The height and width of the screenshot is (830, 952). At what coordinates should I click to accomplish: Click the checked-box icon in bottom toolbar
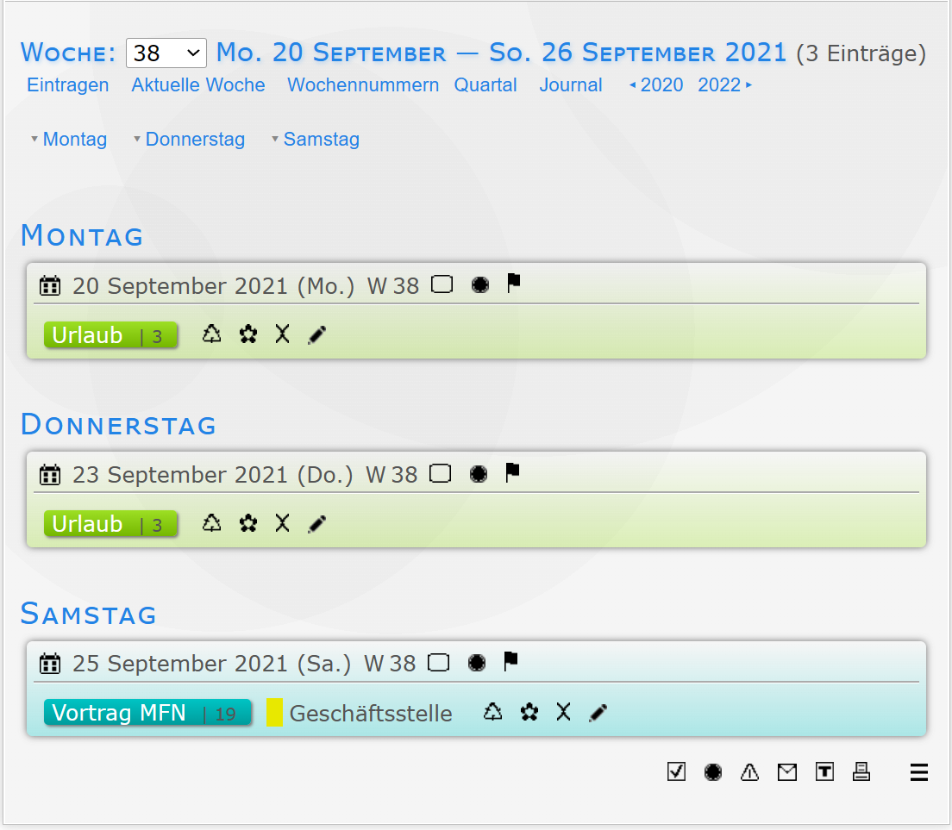tap(676, 771)
